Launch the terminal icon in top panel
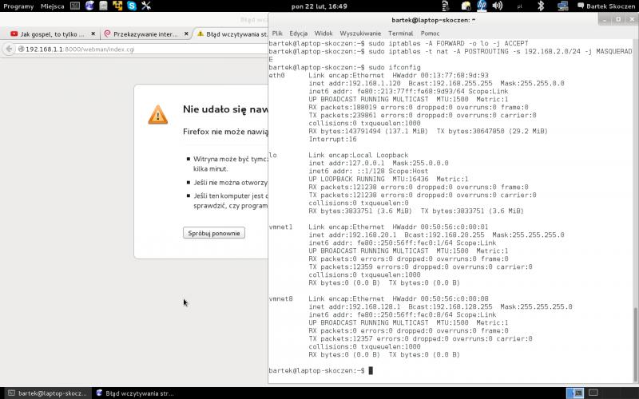 tap(74, 6)
